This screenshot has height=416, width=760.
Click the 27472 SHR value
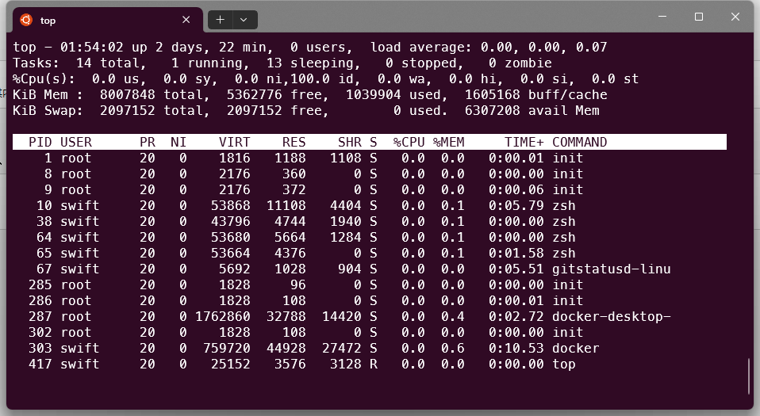click(342, 348)
